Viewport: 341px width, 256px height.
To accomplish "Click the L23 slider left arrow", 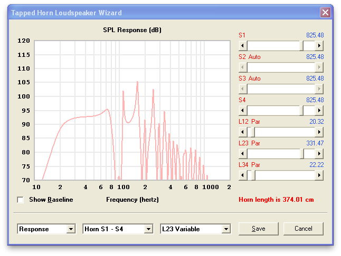I will (243, 154).
